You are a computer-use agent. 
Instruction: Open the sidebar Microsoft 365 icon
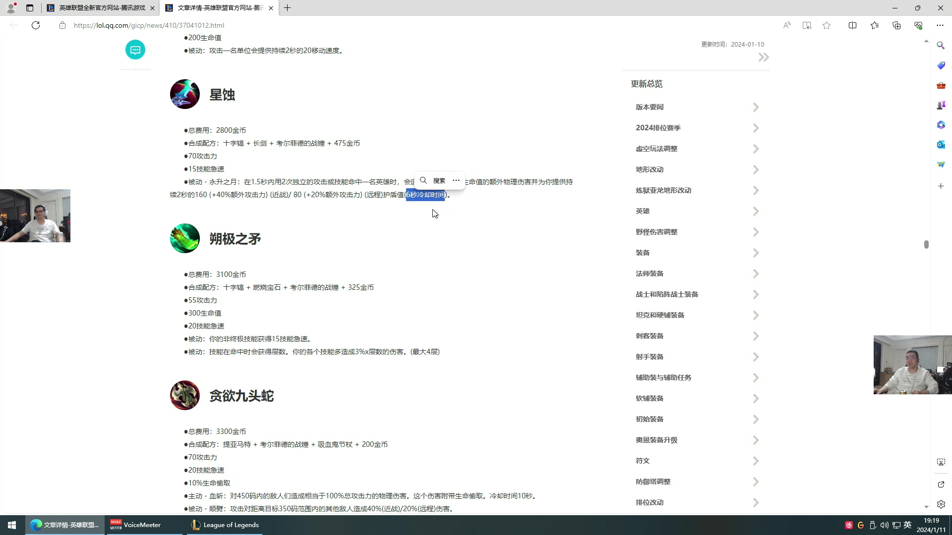click(x=941, y=125)
